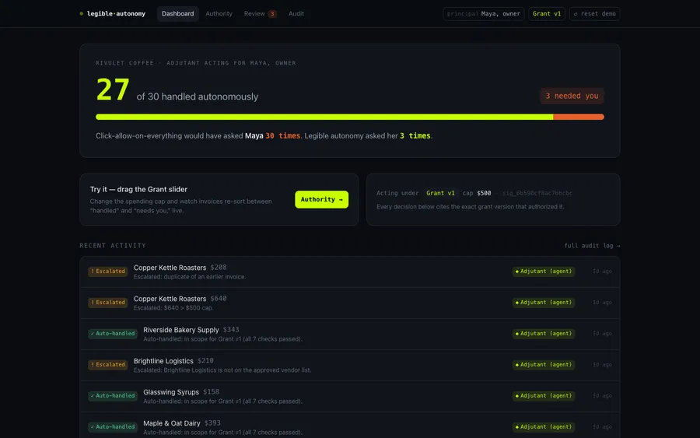Screen dimensions: 700x438
Task: Click the 3 needed you badge
Action: (572, 96)
